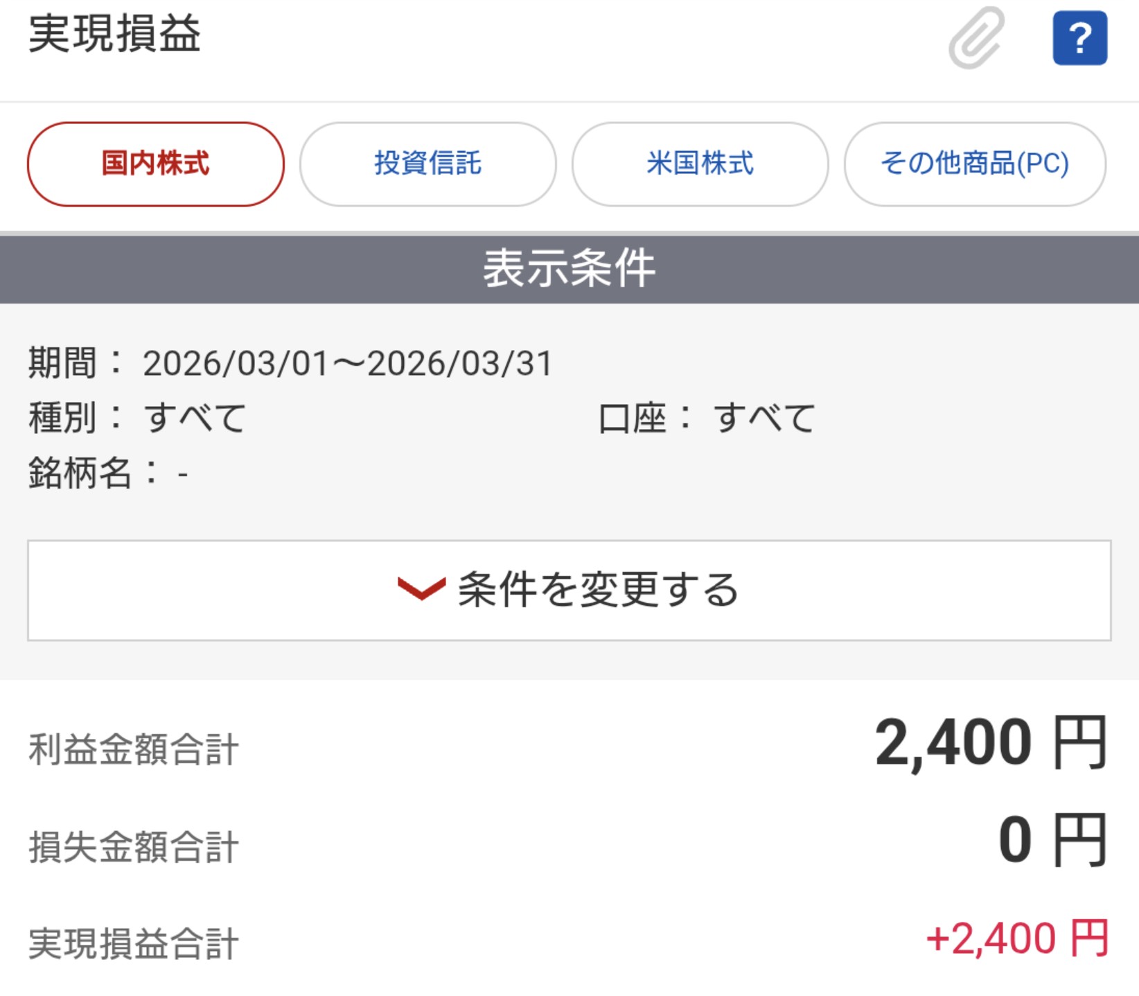Expand the 条件を変更する panel
The image size is (1139, 996).
[x=569, y=591]
